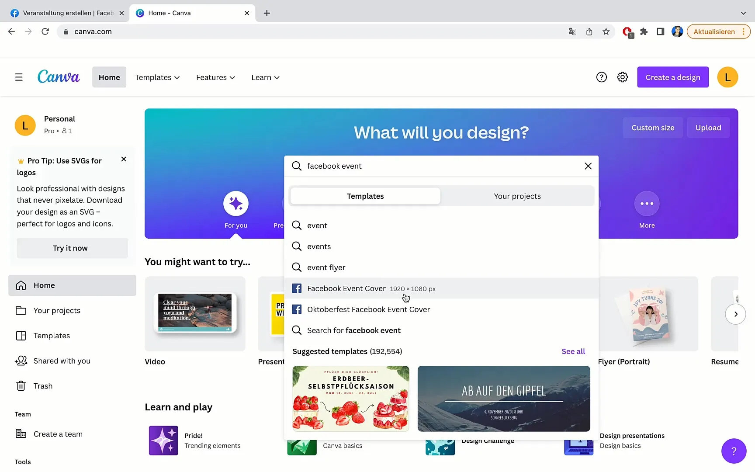Bookmark this page with the star
Screen dimensions: 755x472
point(606,31)
